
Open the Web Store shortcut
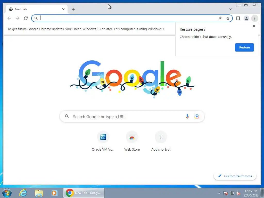pos(132,142)
